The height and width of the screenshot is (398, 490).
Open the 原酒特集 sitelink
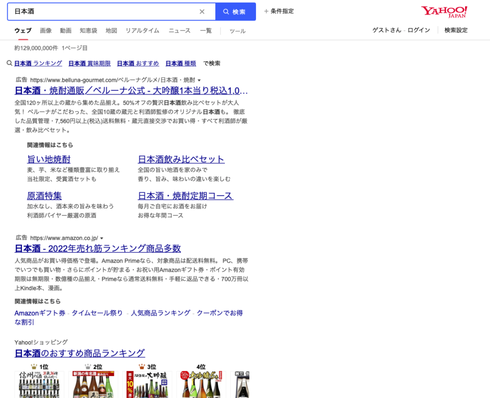coord(45,196)
